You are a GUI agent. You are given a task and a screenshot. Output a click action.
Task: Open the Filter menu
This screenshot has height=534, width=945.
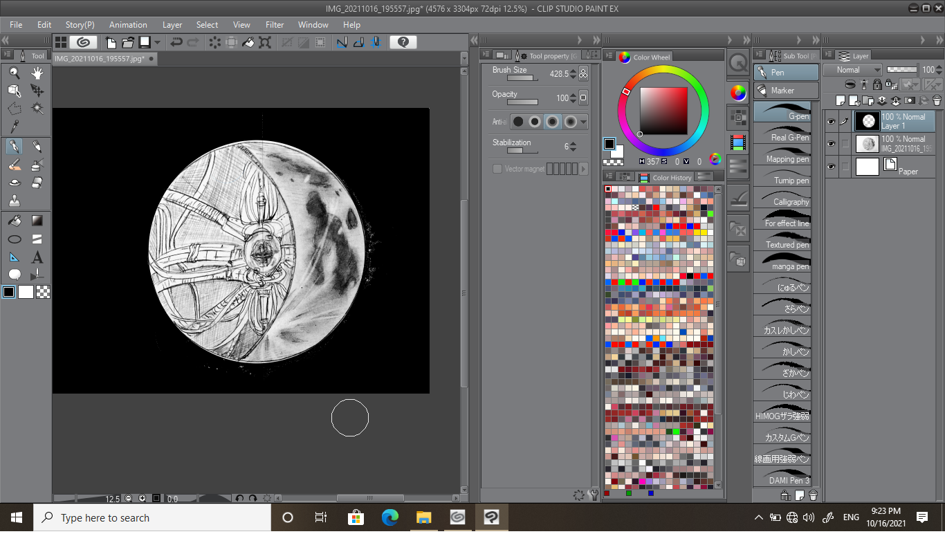(x=275, y=24)
